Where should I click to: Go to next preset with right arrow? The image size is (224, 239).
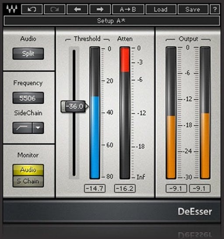pyautogui.click(x=100, y=10)
